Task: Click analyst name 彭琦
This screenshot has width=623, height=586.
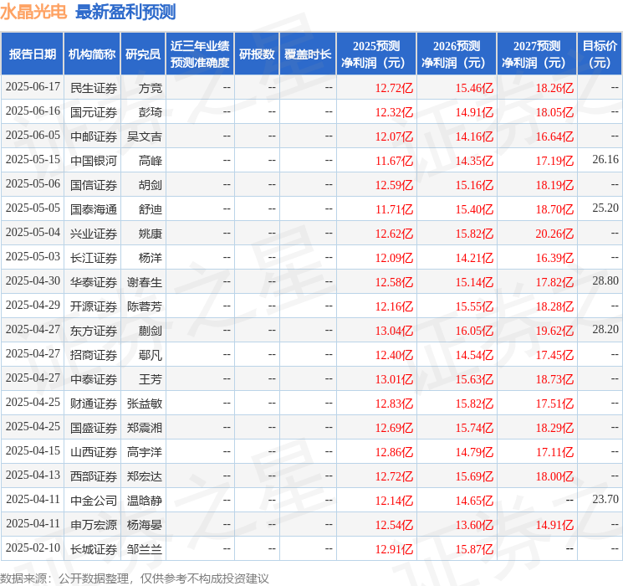Action: click(x=151, y=112)
